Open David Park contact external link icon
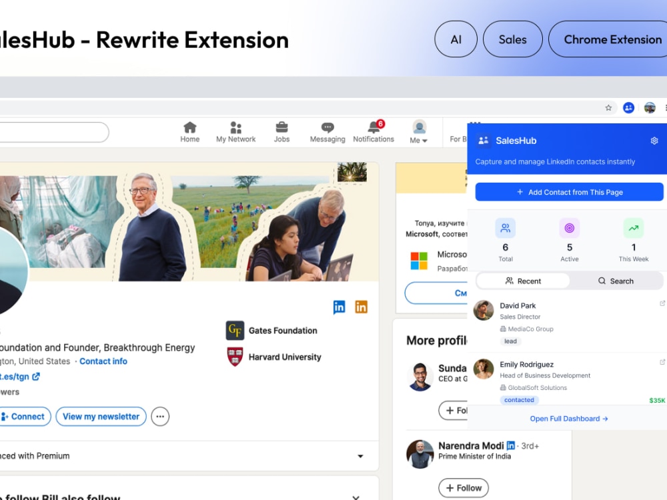This screenshot has height=500, width=667. (662, 303)
